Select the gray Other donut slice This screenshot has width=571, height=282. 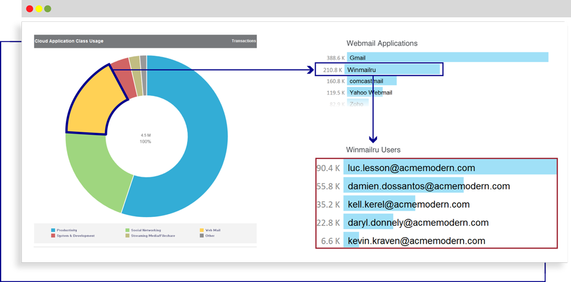[144, 75]
